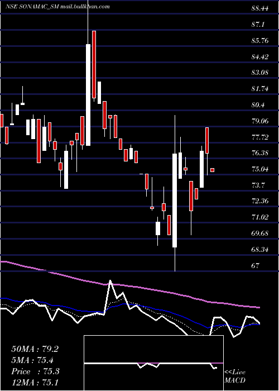279x391 pixels.
Task: Click the 87.1 price axis label
Action: [x=258, y=25]
